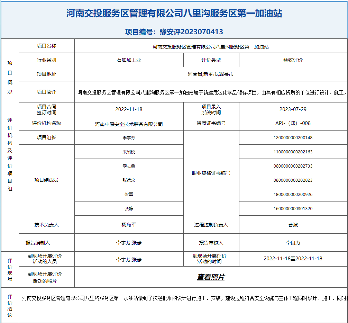The width and height of the screenshot is (348, 323).
Task: Select on-site dates 2022-11-18至2022-11-18
Action: point(293,259)
